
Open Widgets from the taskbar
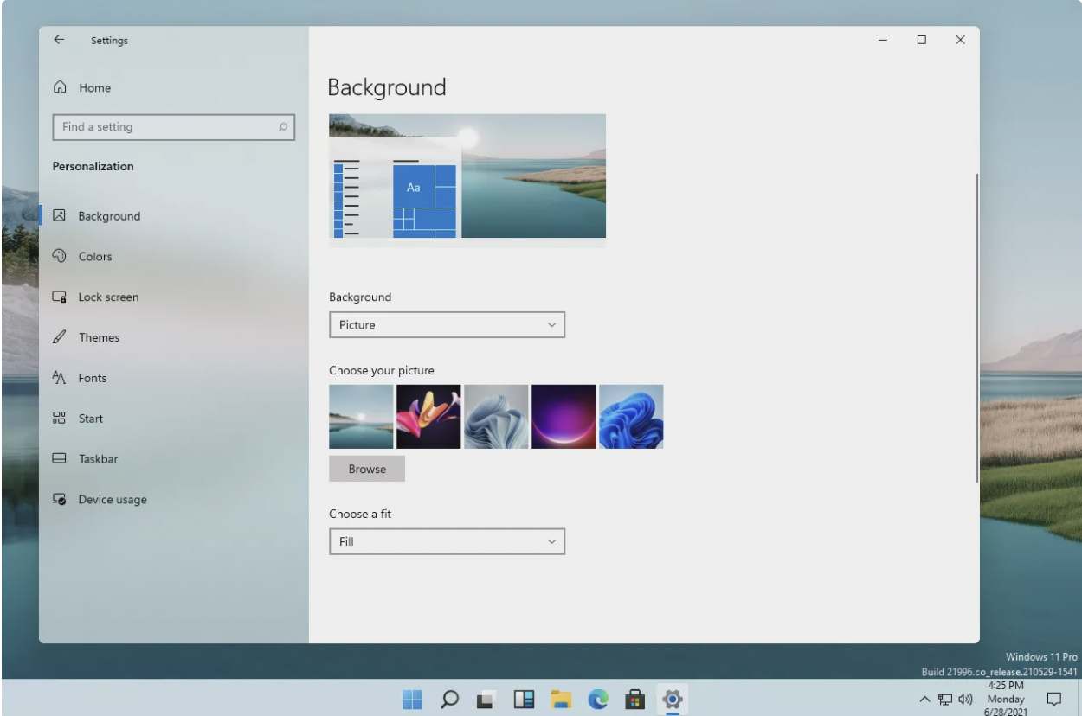[524, 699]
